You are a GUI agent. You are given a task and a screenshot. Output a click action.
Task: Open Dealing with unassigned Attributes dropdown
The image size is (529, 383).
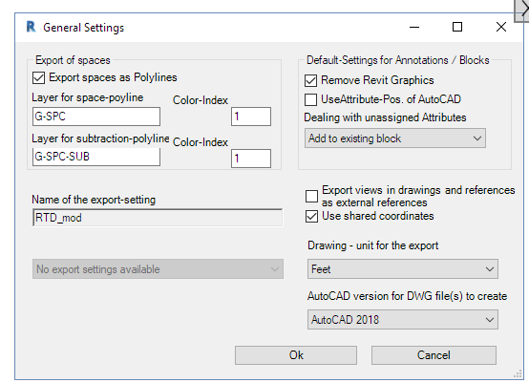click(395, 138)
